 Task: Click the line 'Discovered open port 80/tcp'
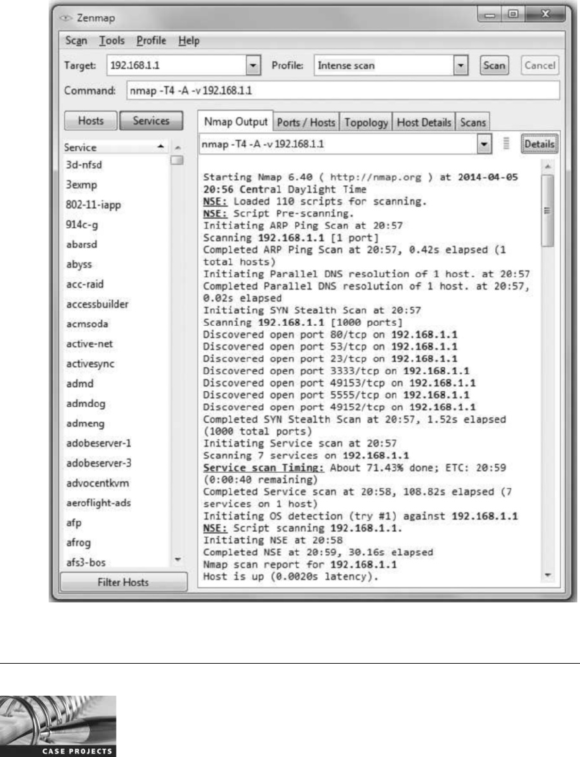(330, 335)
